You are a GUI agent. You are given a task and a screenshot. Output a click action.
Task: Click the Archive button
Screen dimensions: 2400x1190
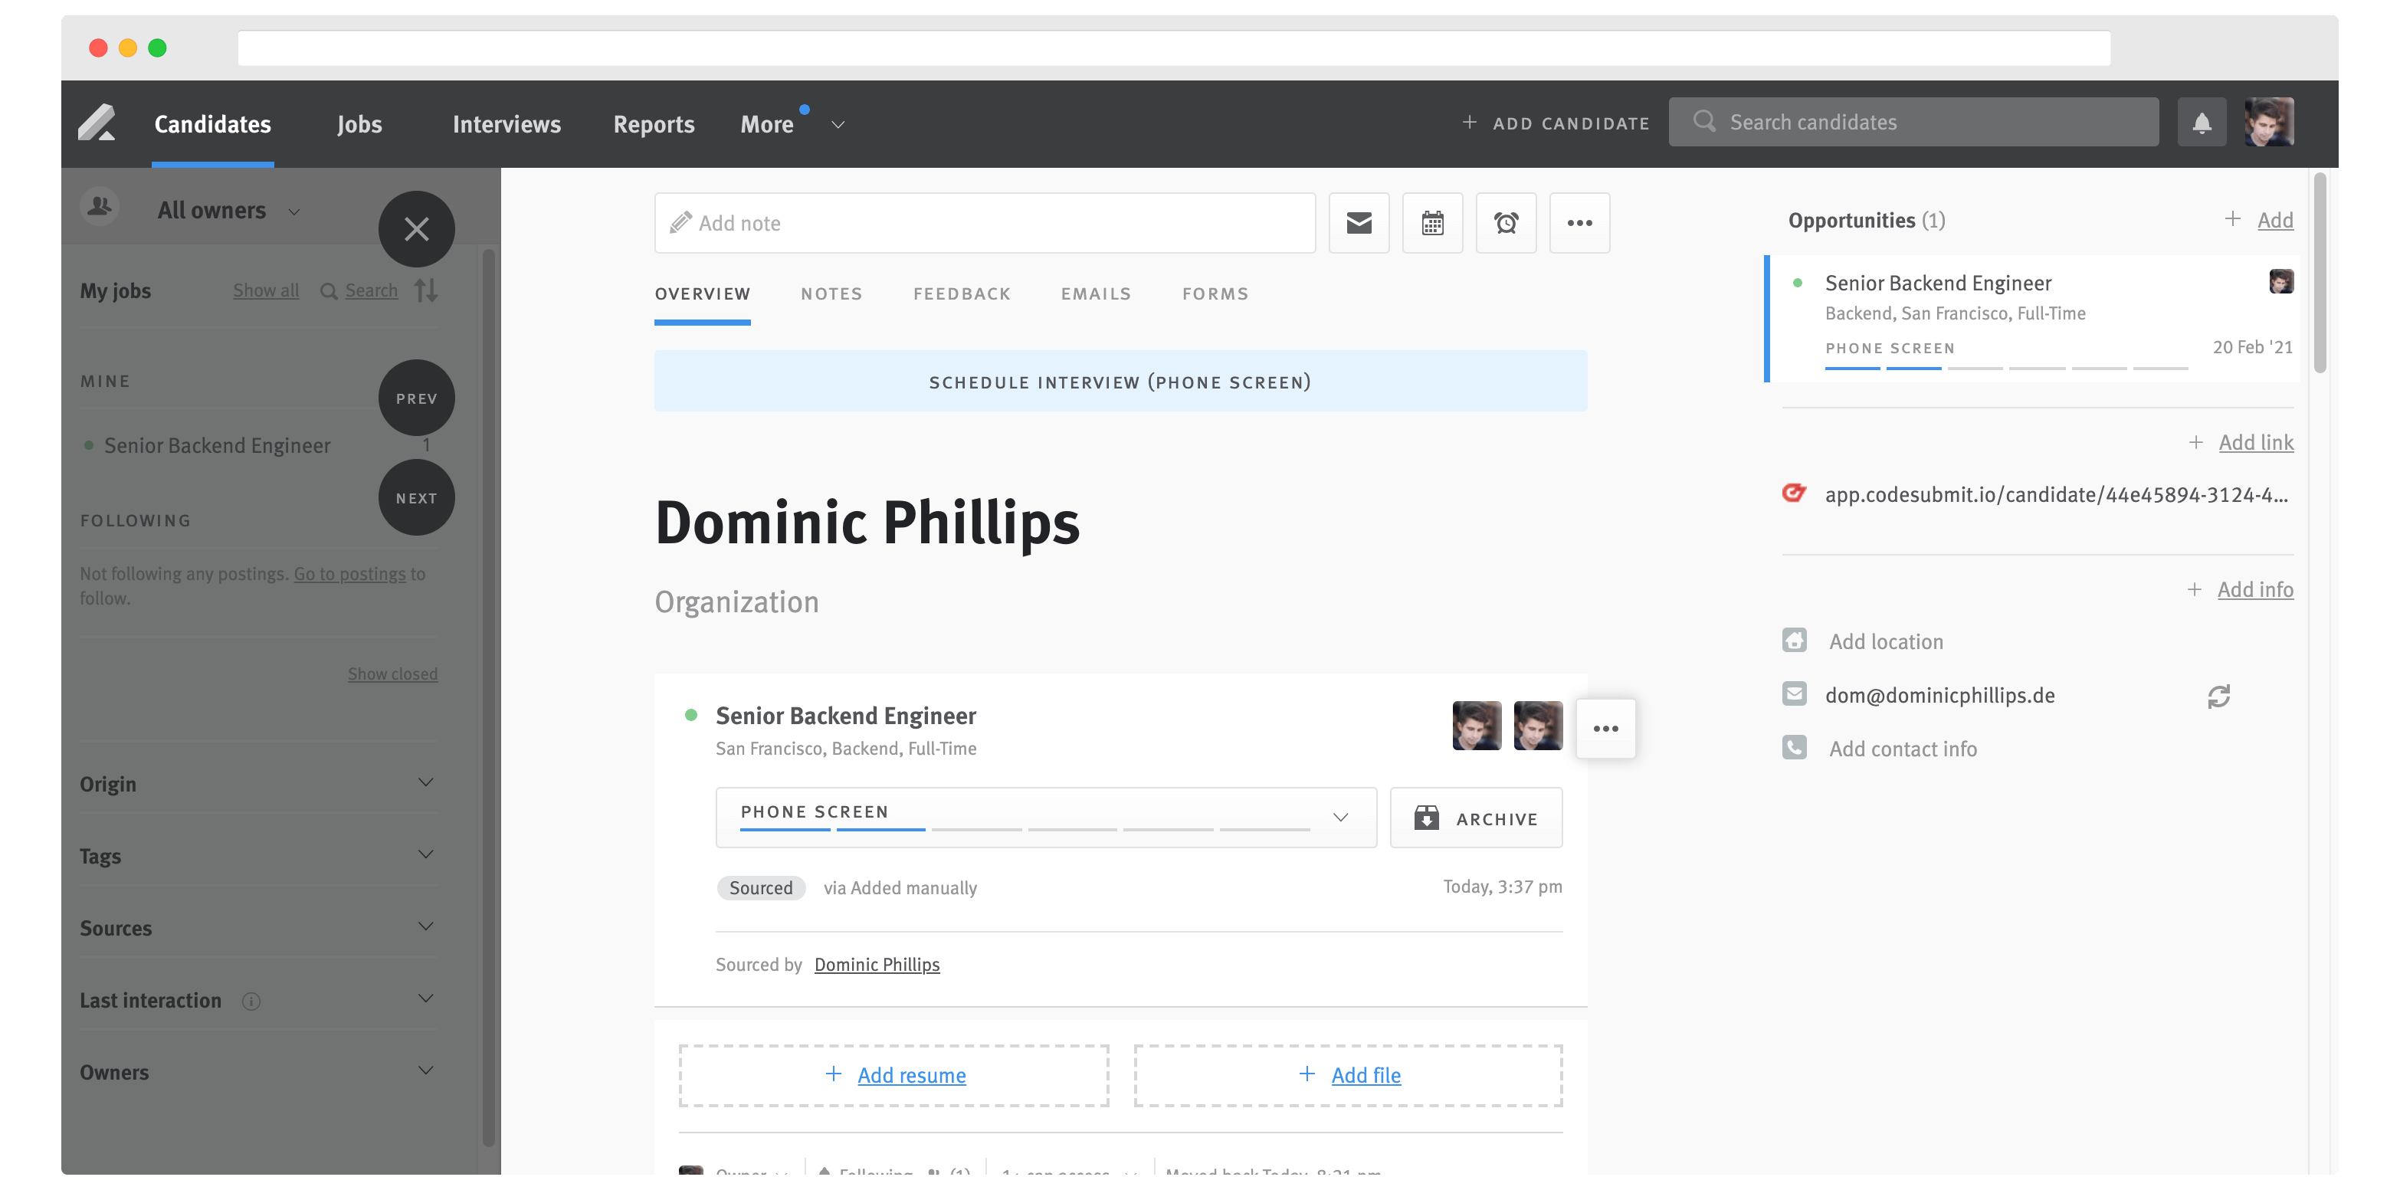(1476, 818)
